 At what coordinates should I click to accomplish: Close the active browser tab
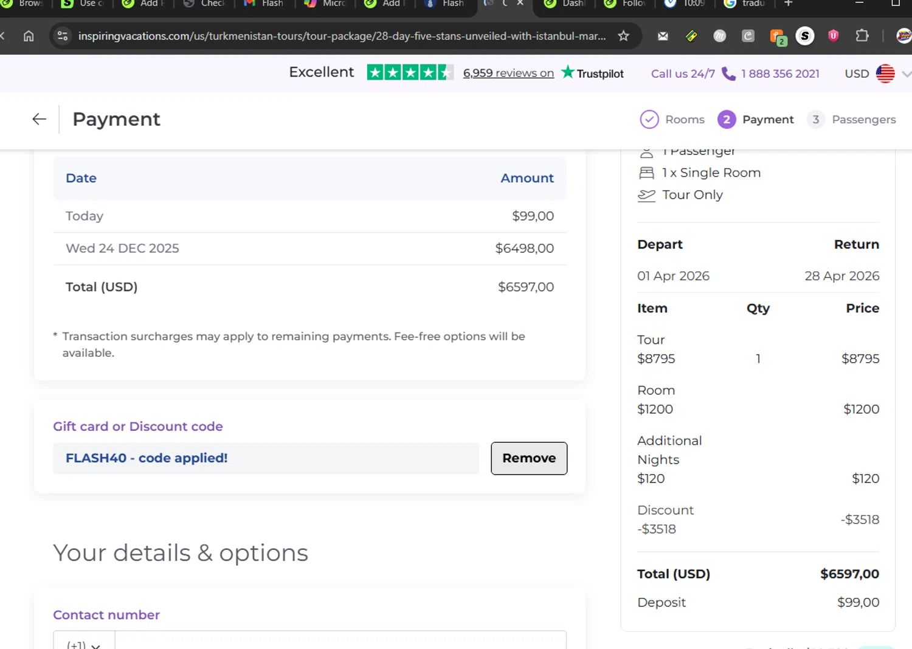coord(520,4)
